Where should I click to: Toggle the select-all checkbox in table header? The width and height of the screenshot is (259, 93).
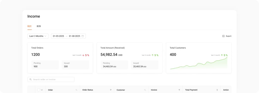39,90
